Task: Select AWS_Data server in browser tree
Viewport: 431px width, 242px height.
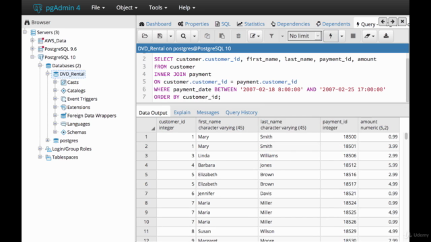Action: (55, 40)
